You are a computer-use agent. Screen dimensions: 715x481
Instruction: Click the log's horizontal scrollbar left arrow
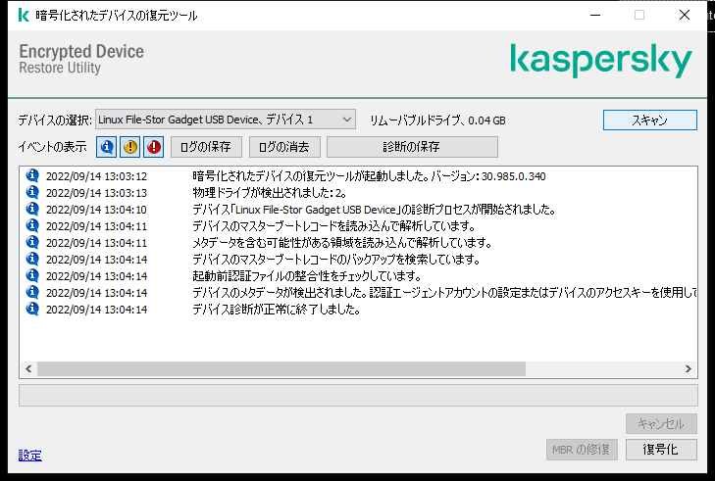[28, 369]
